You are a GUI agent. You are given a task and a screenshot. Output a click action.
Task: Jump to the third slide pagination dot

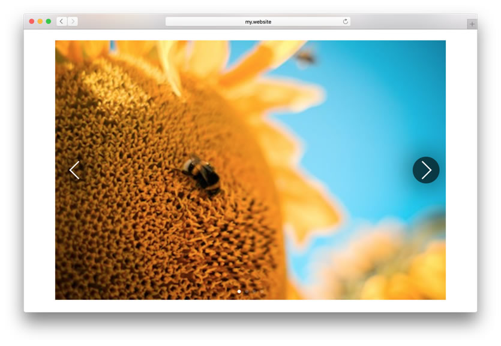click(x=254, y=291)
